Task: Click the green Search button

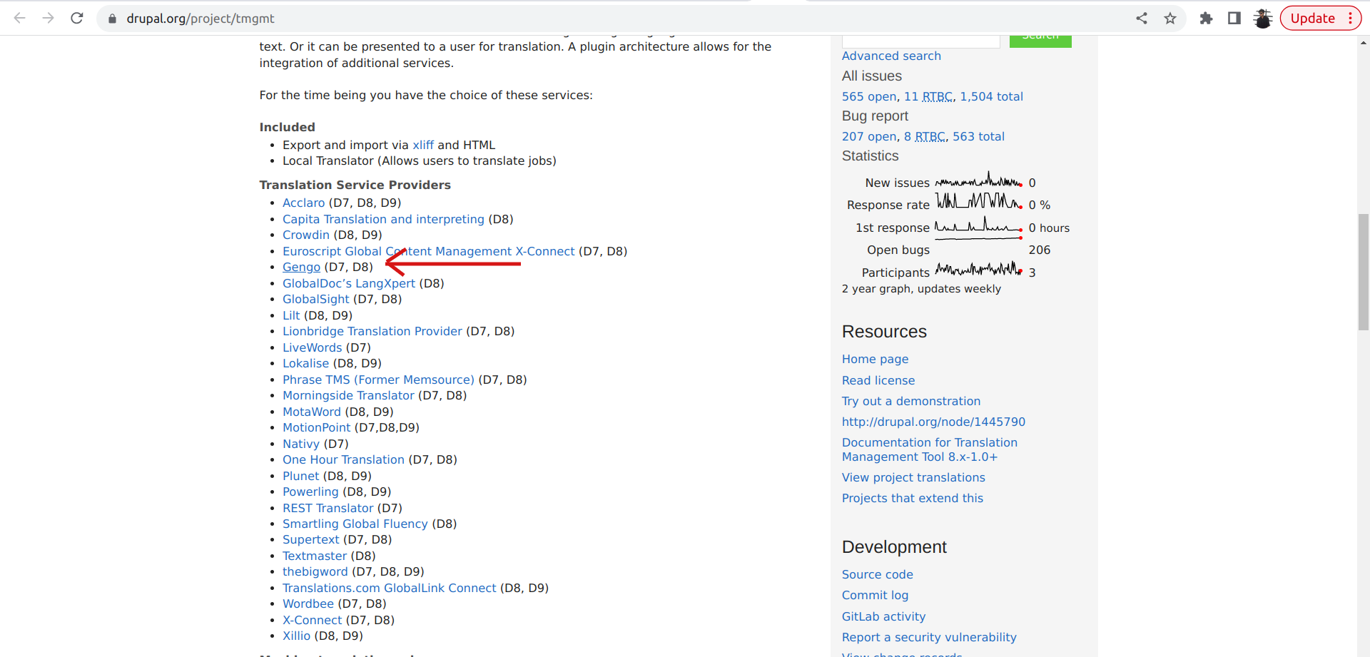Action: coord(1040,41)
